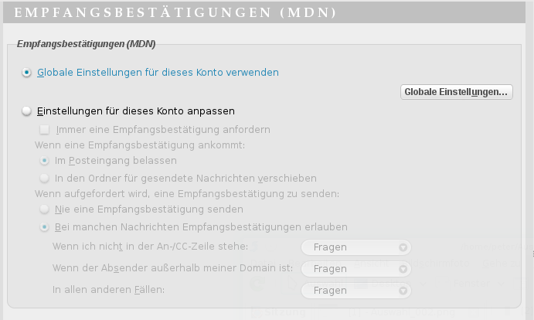Screen dimensions: 534x320
Task: Select 'Nie eine Empfangsbestätigung senden' radio
Action: click(45, 209)
